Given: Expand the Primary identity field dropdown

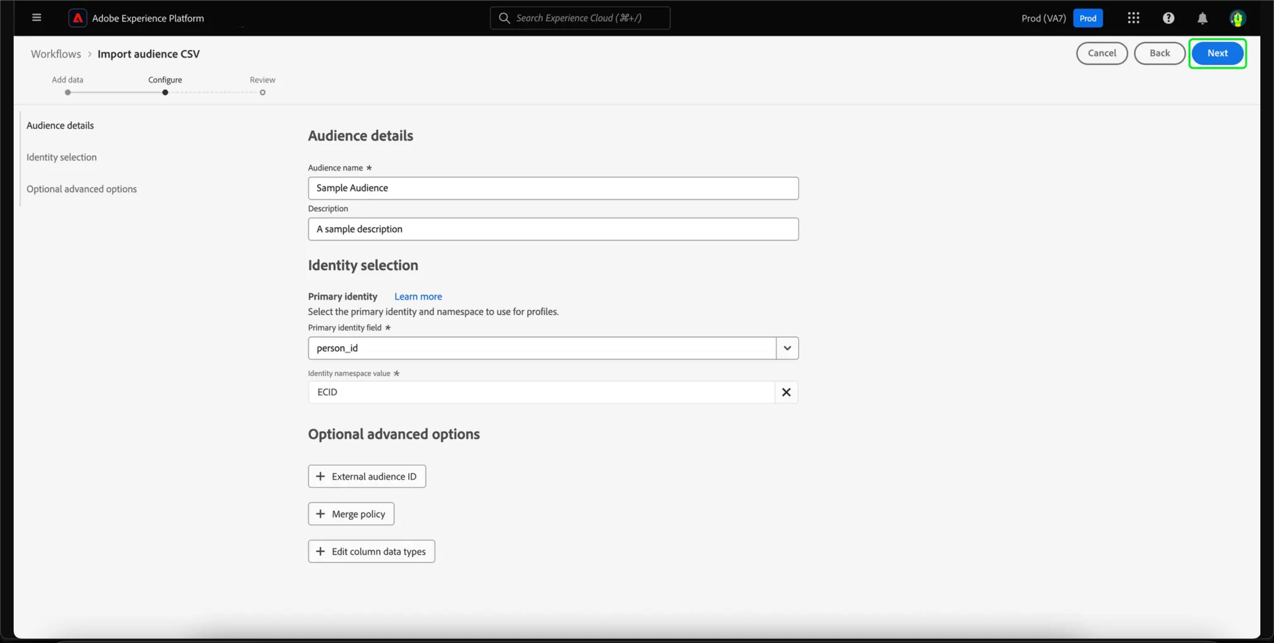Looking at the screenshot, I should click(787, 348).
